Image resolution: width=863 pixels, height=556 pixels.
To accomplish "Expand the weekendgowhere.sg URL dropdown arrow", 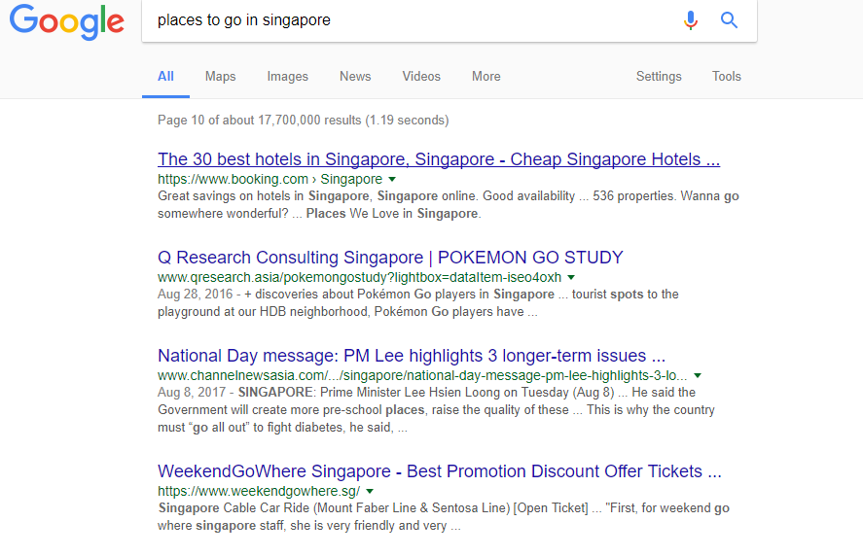I will point(370,491).
